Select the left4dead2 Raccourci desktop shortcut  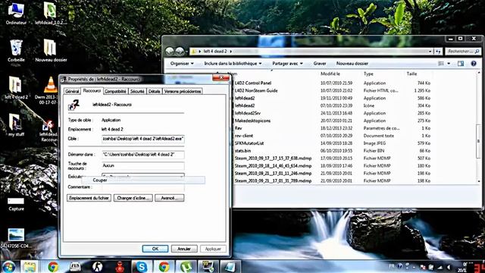tap(48, 130)
